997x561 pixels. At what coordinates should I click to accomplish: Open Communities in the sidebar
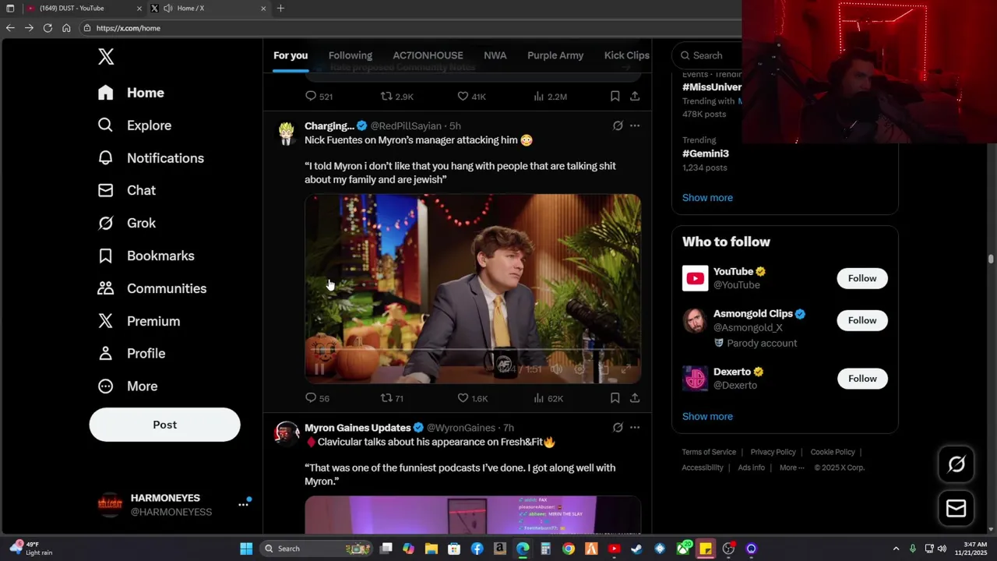click(x=152, y=288)
